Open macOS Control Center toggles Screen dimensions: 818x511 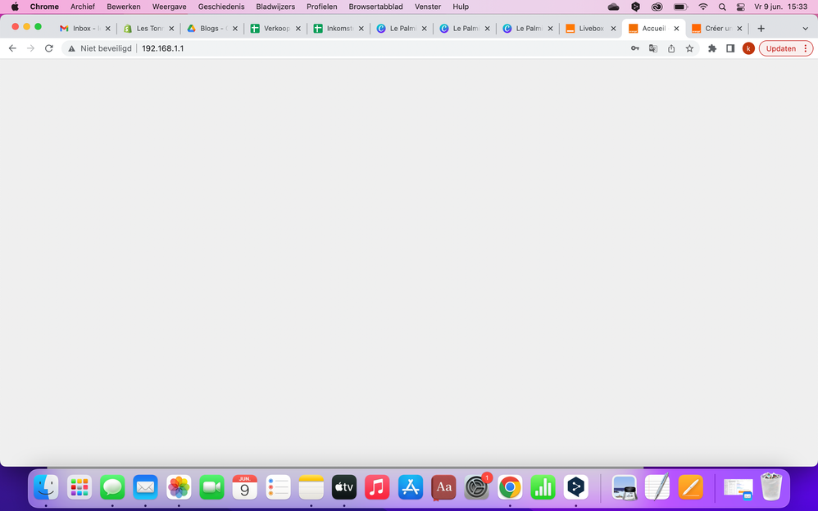point(741,7)
